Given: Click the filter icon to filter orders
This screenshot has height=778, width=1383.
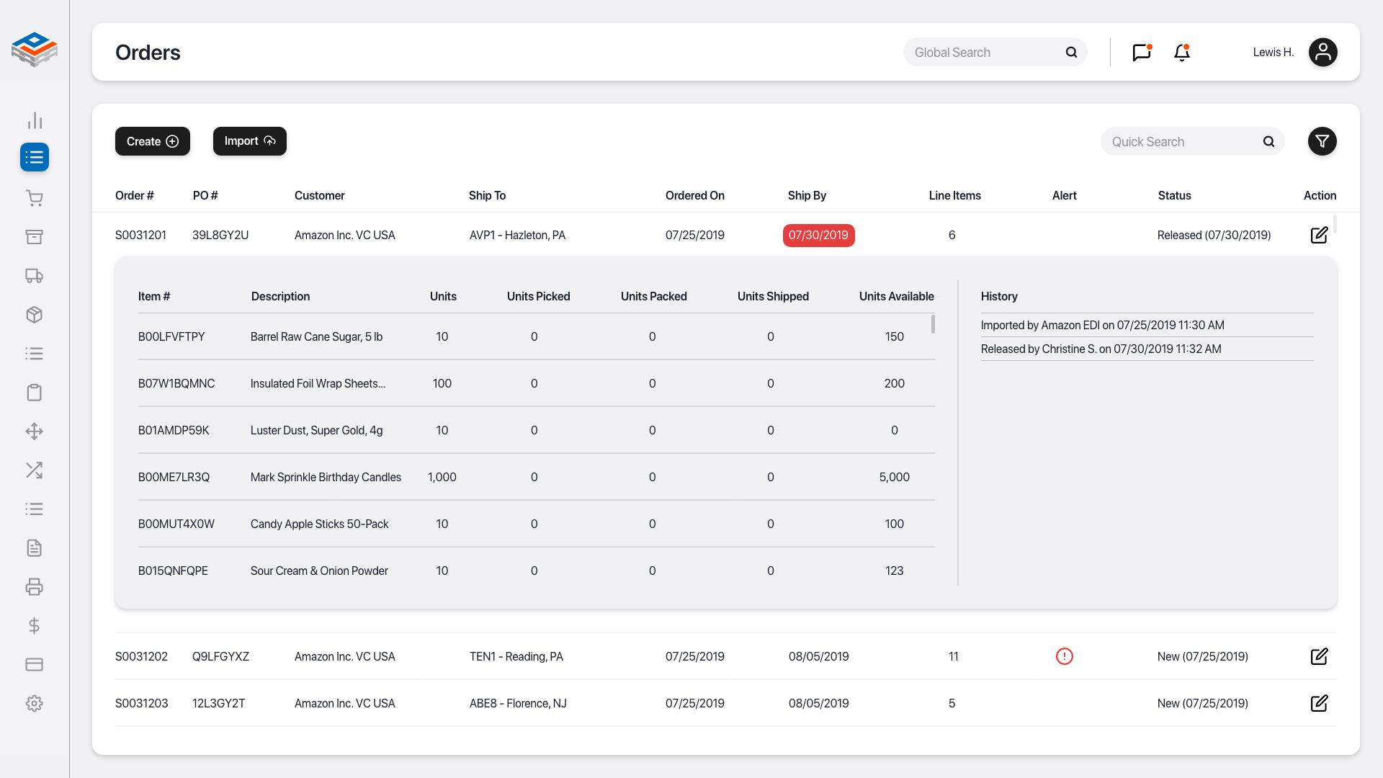Looking at the screenshot, I should coord(1321,141).
